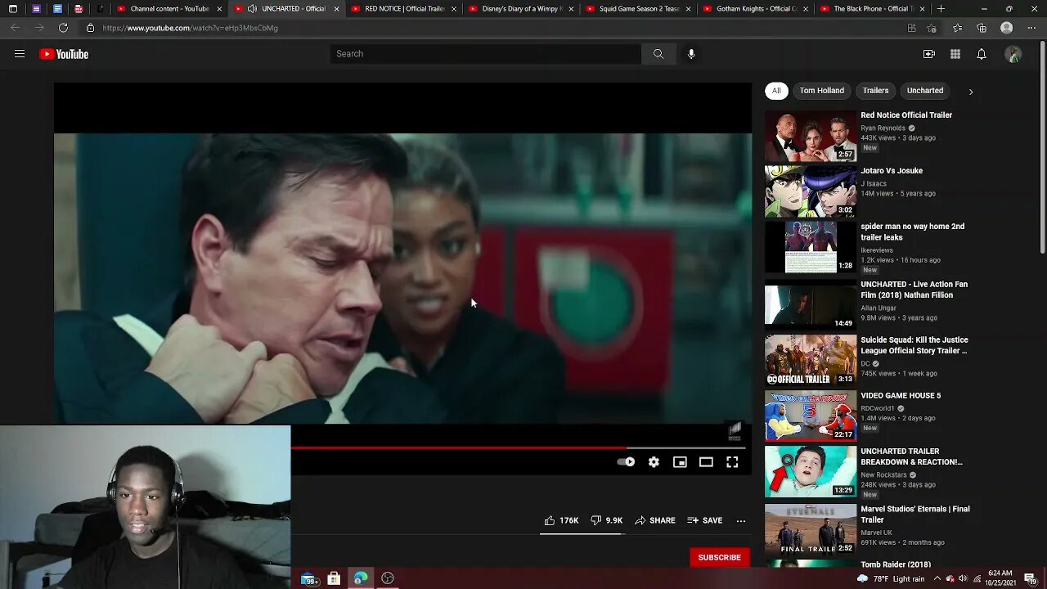Screen dimensions: 1047x589
Task: Open the weather widget 78°F Light rain
Action: click(x=890, y=579)
